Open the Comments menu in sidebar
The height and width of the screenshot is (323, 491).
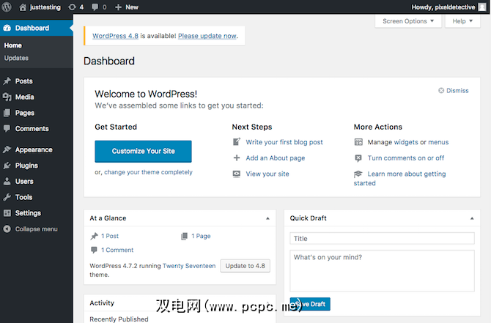[x=32, y=129]
